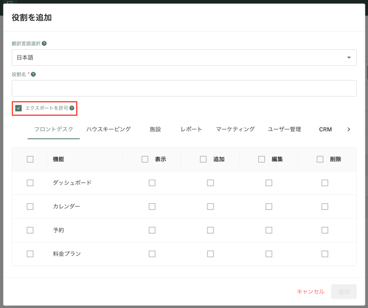Switch to the ハウスキーピング tab
The height and width of the screenshot is (308, 368).
(109, 129)
